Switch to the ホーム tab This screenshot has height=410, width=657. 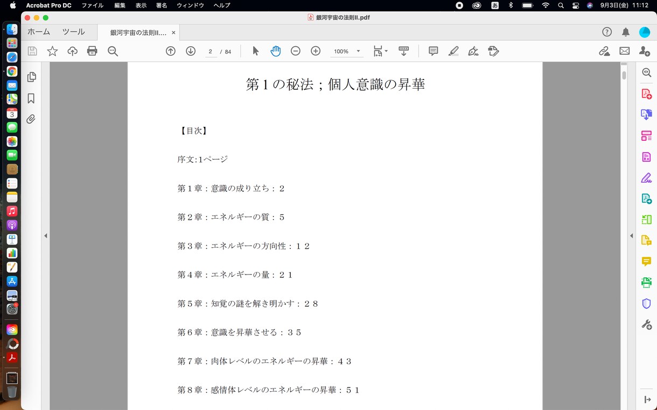[x=39, y=32]
